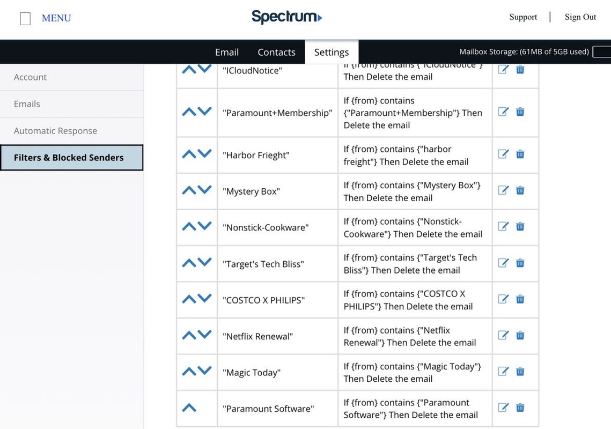Edit the "Magic Today" filter
Viewport: 611px width, 429px height.
(503, 371)
